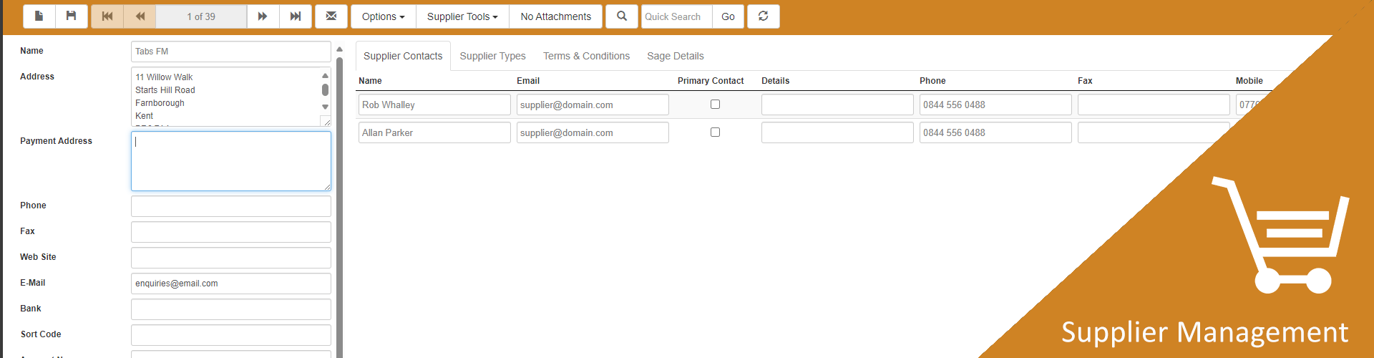The image size is (1374, 358).
Task: Click the refresh icon button
Action: pyautogui.click(x=764, y=16)
